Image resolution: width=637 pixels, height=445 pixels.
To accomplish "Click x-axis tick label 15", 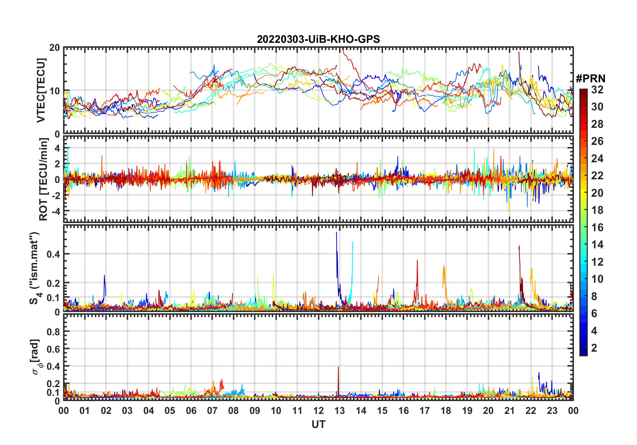I will 382,411.
